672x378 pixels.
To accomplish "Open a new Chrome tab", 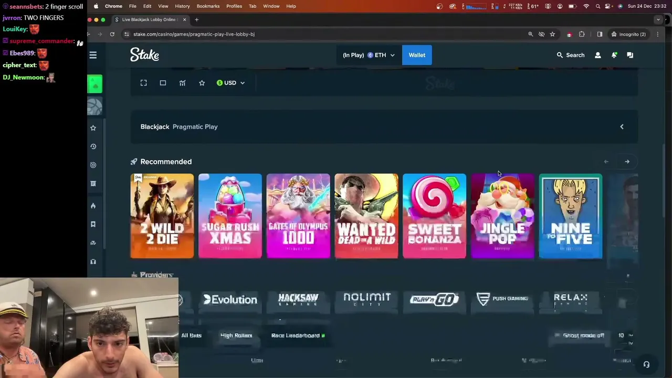I will click(197, 19).
